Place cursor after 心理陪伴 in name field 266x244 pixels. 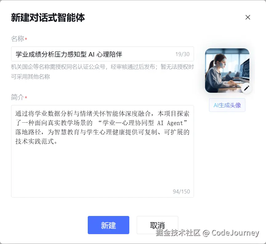tap(123, 54)
